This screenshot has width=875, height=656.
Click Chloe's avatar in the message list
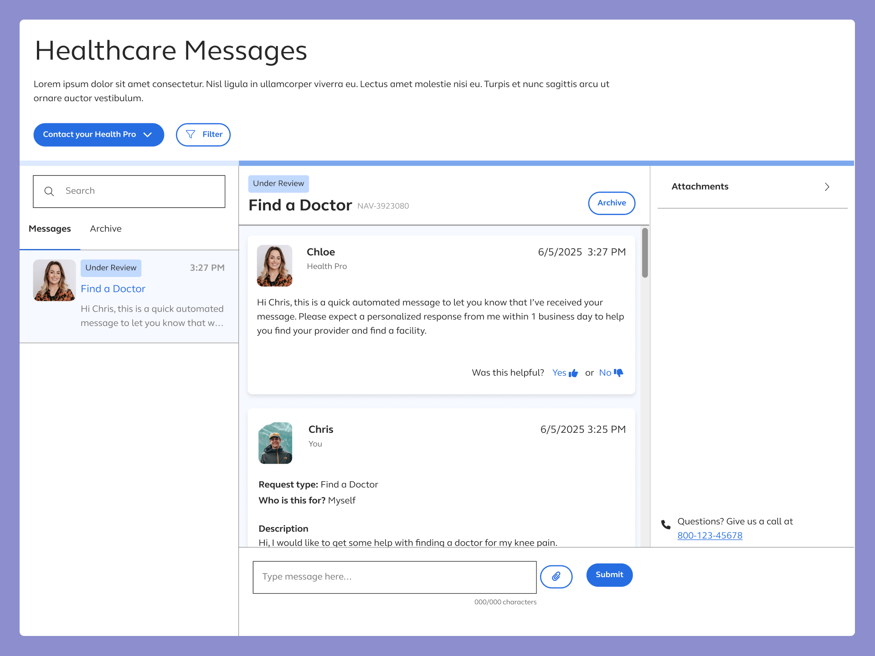click(54, 280)
